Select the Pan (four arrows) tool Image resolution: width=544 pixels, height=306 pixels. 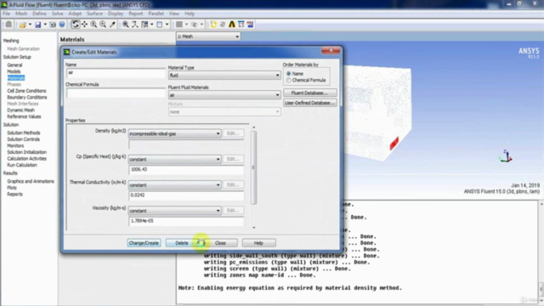pyautogui.click(x=84, y=25)
